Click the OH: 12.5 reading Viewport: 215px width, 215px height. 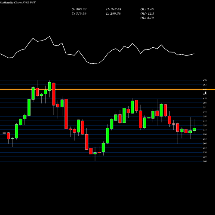(147, 14)
